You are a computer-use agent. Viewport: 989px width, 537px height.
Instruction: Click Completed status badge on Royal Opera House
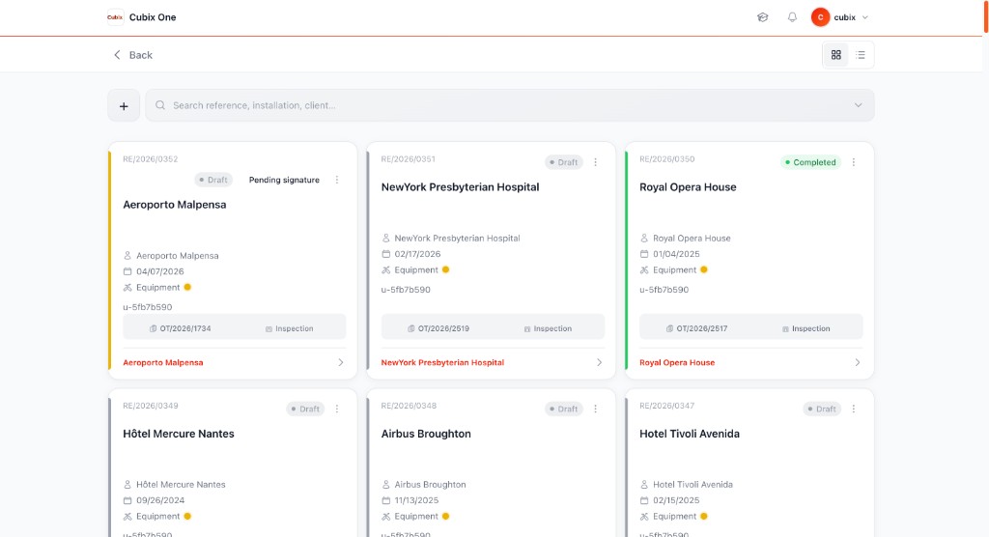coord(810,162)
